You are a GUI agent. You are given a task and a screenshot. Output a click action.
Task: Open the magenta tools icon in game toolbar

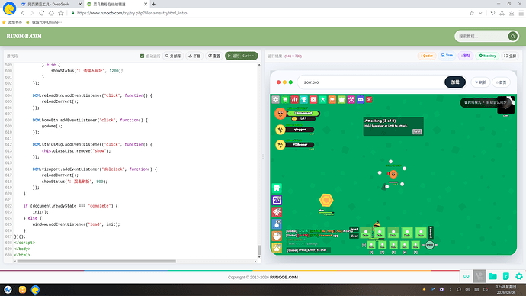[x=351, y=100]
